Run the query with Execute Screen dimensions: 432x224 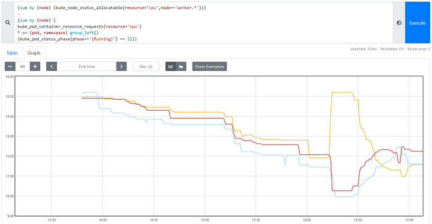click(417, 23)
